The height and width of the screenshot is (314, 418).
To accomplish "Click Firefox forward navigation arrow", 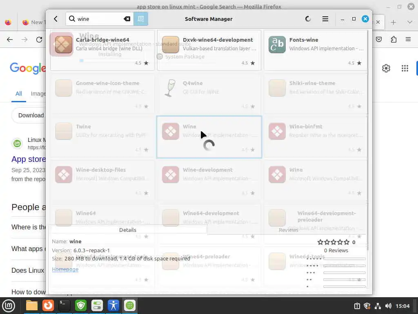I will click(x=24, y=40).
